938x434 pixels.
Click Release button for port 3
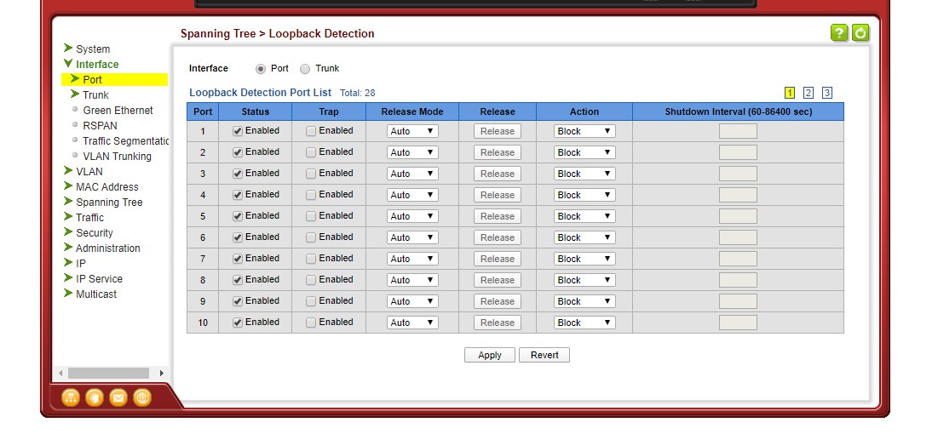tap(498, 174)
